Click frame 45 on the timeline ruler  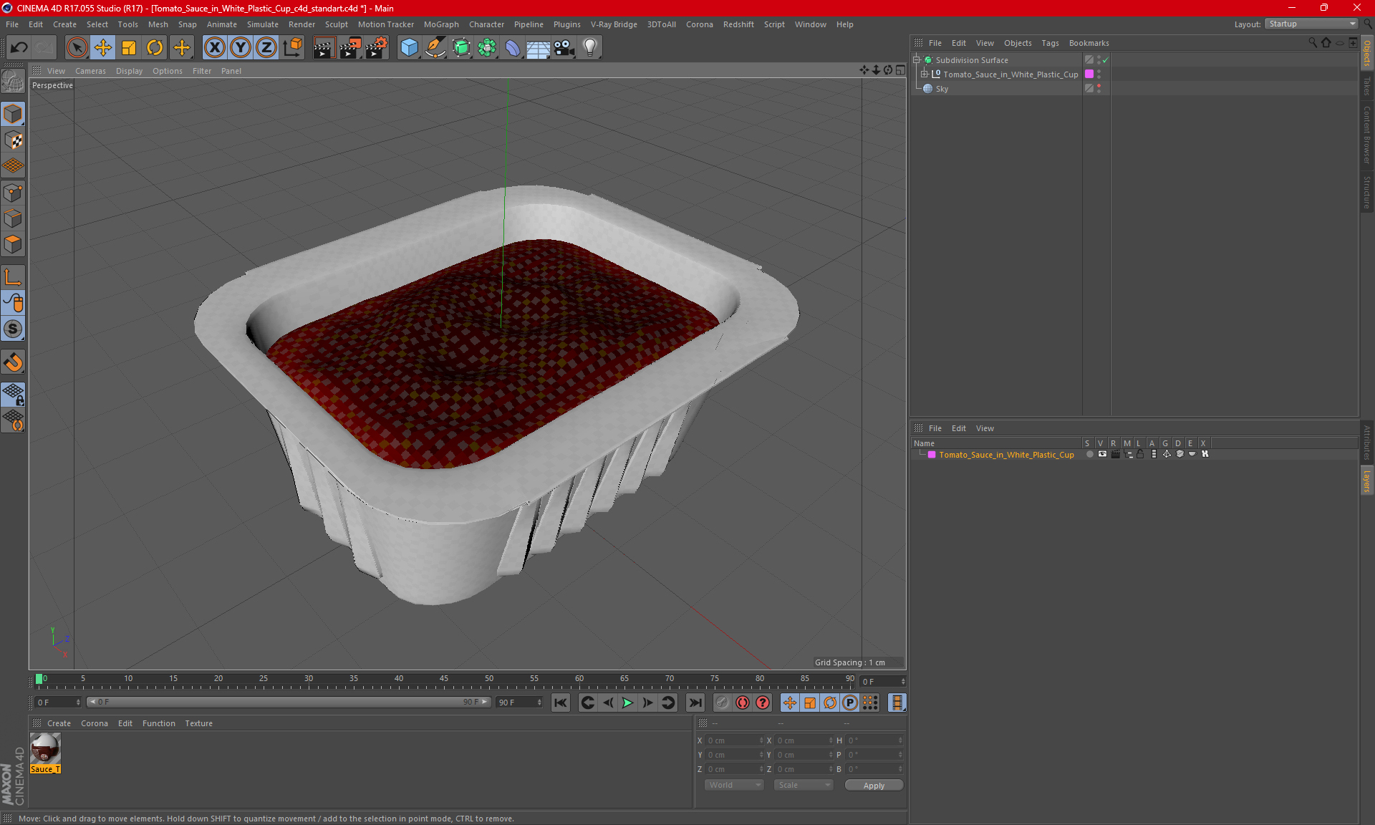click(444, 680)
